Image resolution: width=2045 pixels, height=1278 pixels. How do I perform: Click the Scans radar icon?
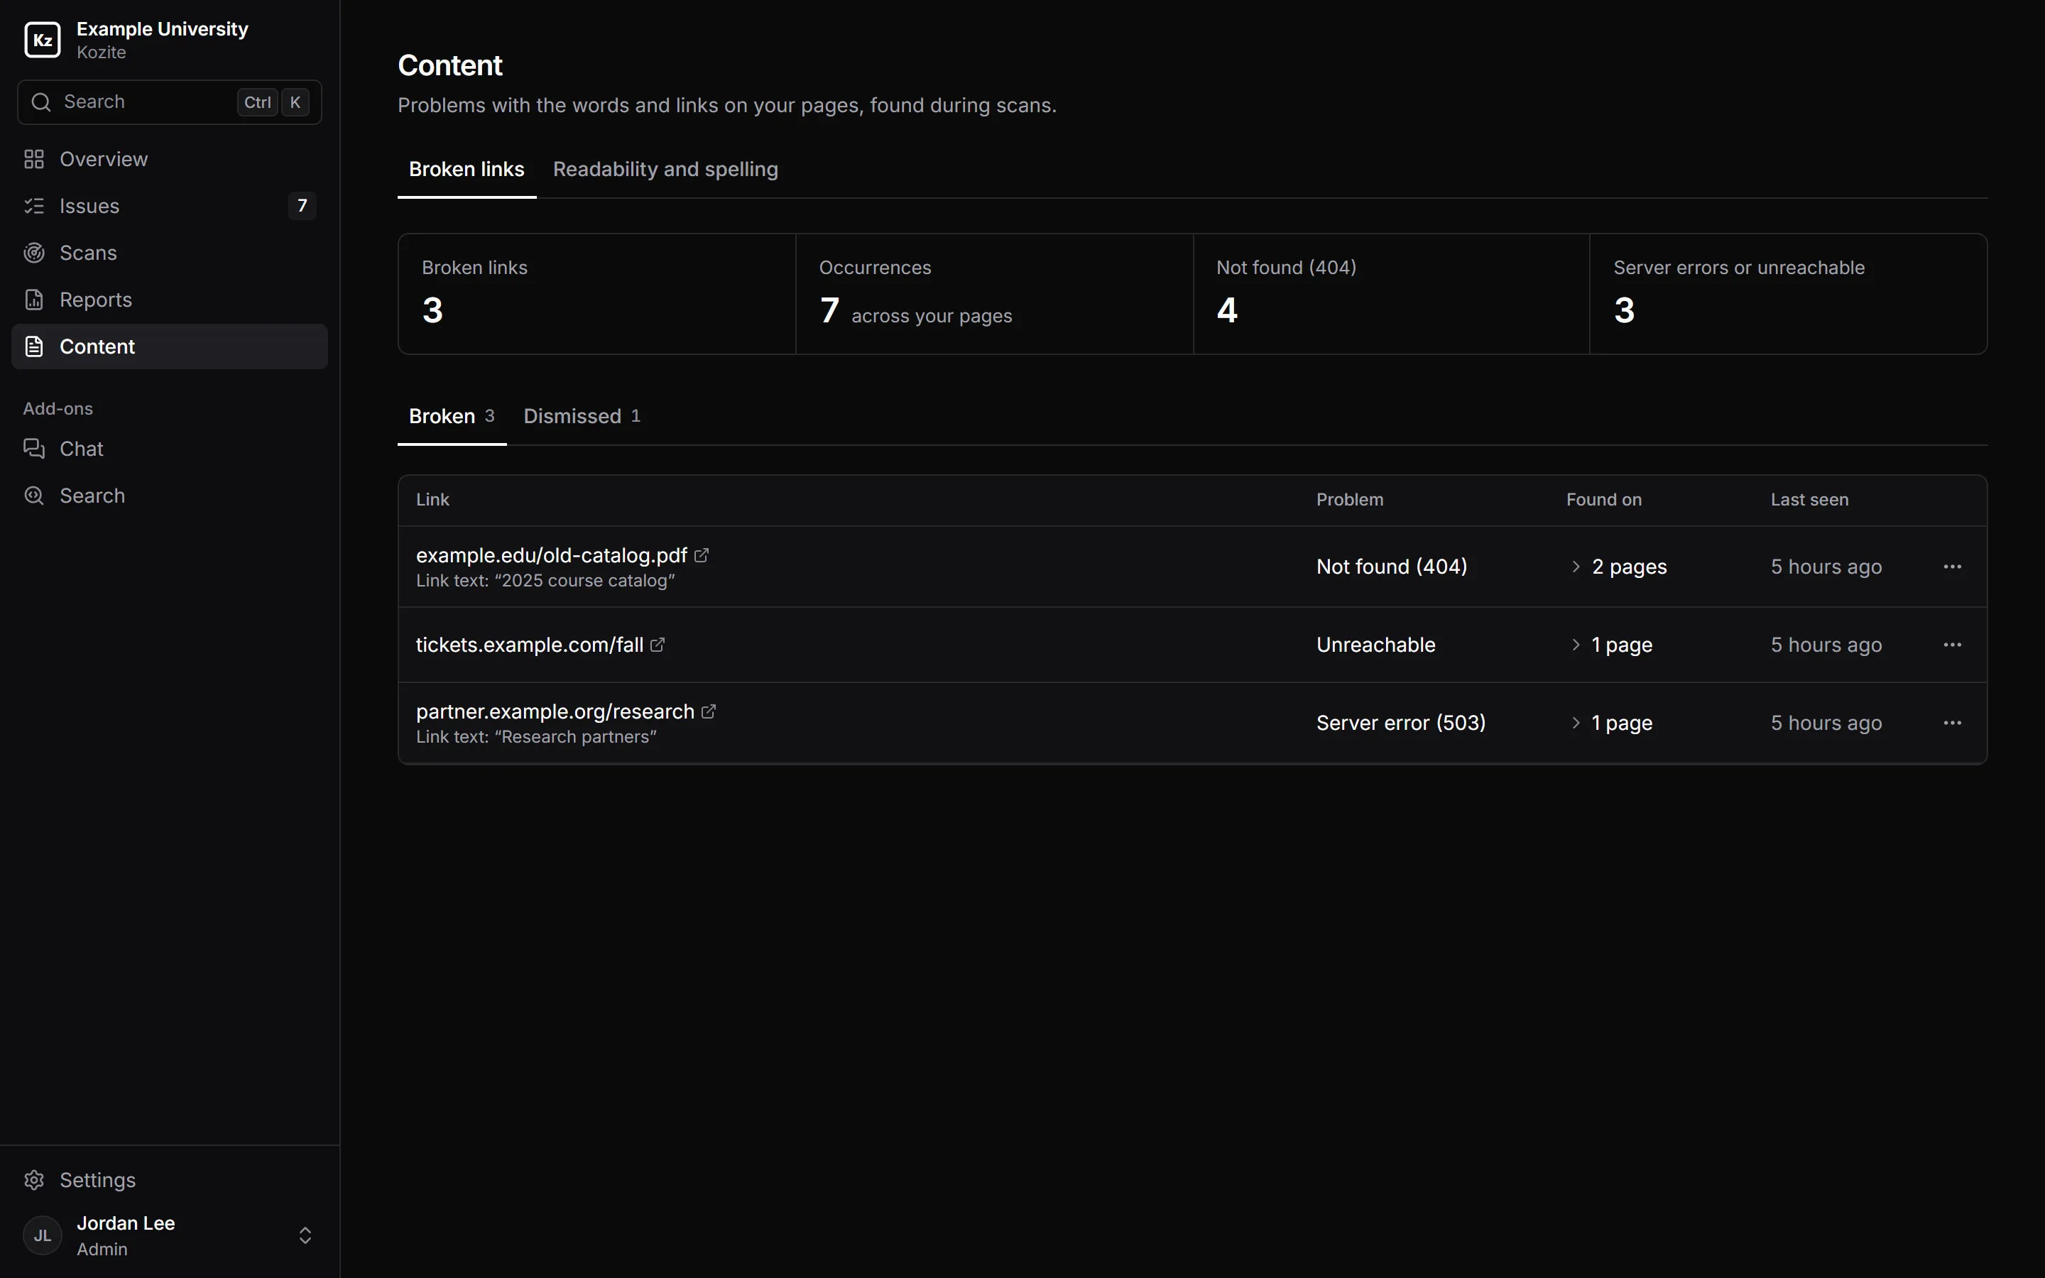pyautogui.click(x=34, y=253)
